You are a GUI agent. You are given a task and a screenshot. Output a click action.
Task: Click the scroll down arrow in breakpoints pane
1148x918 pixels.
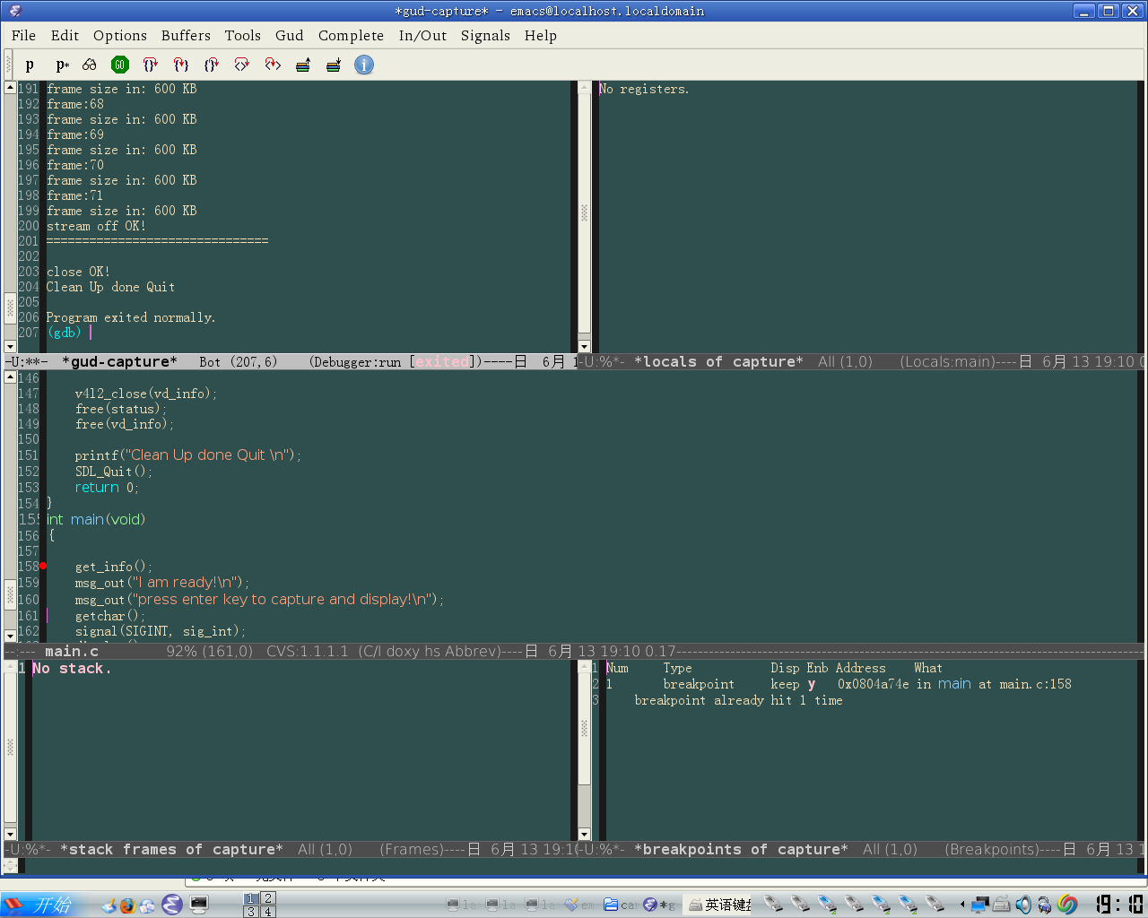point(584,834)
